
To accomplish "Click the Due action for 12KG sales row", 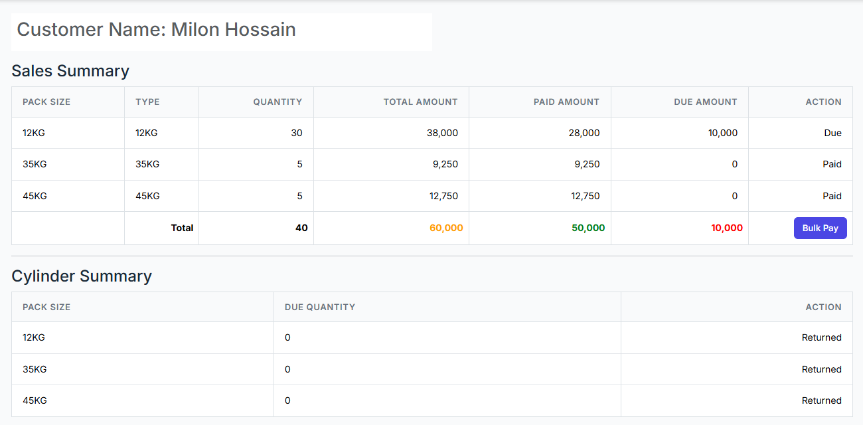I will pos(832,133).
